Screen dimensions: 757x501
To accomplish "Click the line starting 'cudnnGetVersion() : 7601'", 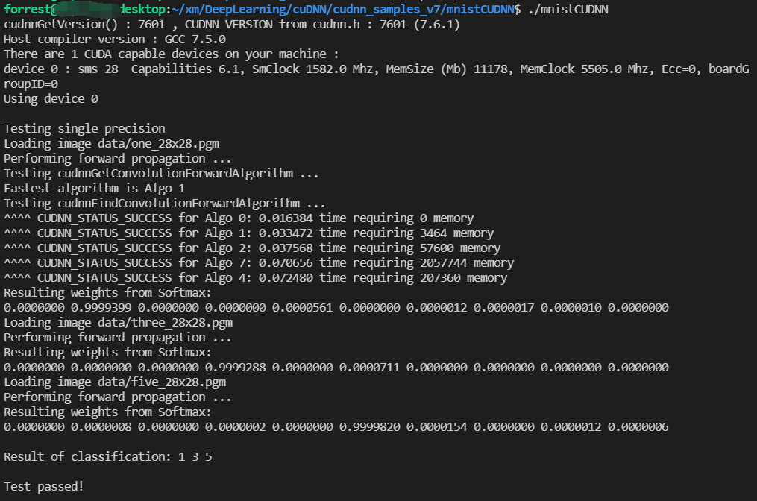I will click(x=232, y=25).
